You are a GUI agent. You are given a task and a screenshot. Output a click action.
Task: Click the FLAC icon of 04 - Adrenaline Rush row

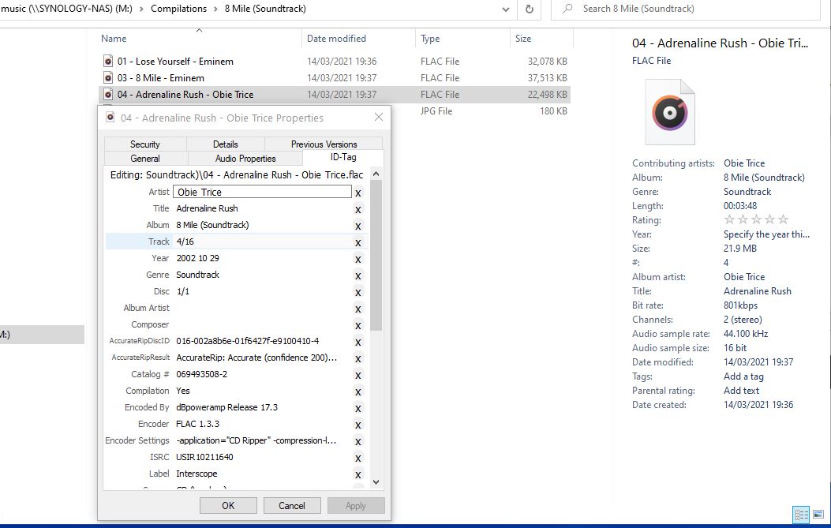point(108,95)
